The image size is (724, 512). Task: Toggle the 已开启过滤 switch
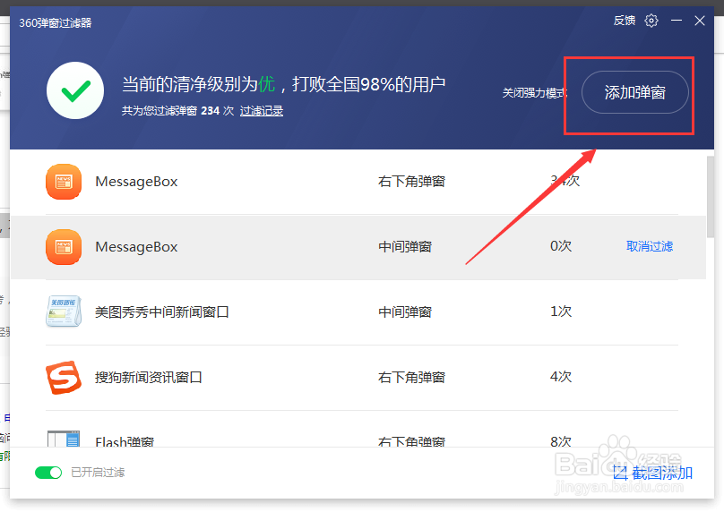(48, 473)
